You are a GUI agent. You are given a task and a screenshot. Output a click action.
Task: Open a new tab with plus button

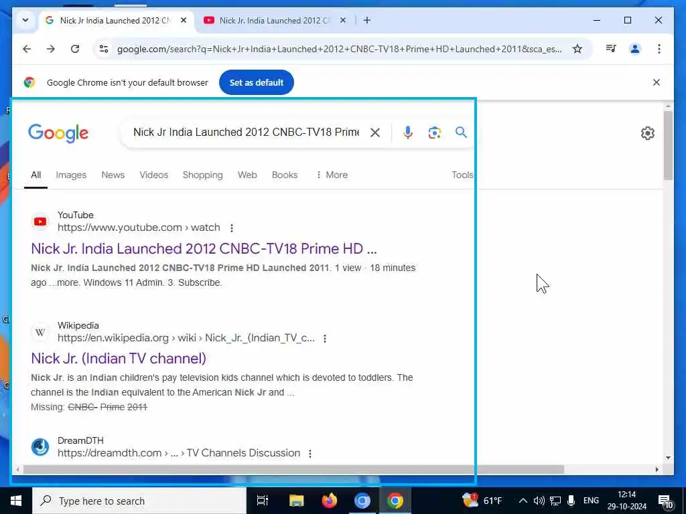coord(367,20)
